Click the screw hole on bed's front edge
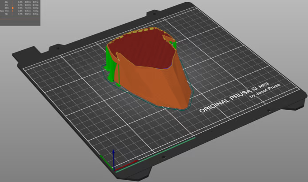 164,157
